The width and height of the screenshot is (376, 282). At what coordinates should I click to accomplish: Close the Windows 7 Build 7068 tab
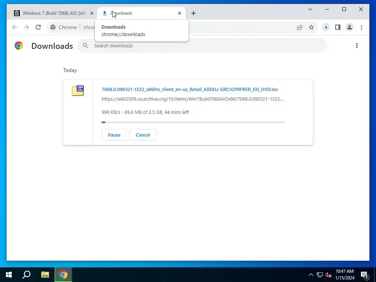click(x=91, y=14)
